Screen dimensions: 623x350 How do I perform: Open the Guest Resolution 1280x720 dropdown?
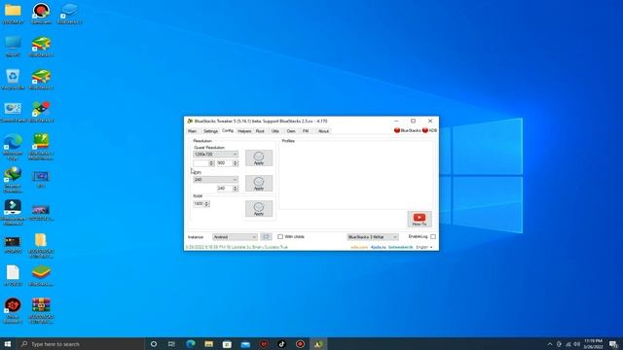pyautogui.click(x=215, y=154)
